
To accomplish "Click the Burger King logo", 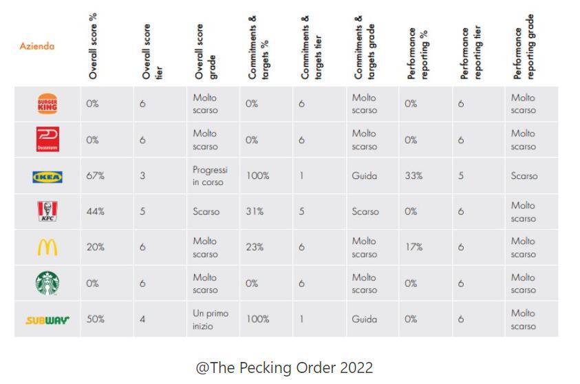I will [47, 104].
